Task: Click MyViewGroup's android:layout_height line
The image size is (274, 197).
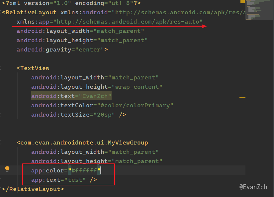Action: 97,161
